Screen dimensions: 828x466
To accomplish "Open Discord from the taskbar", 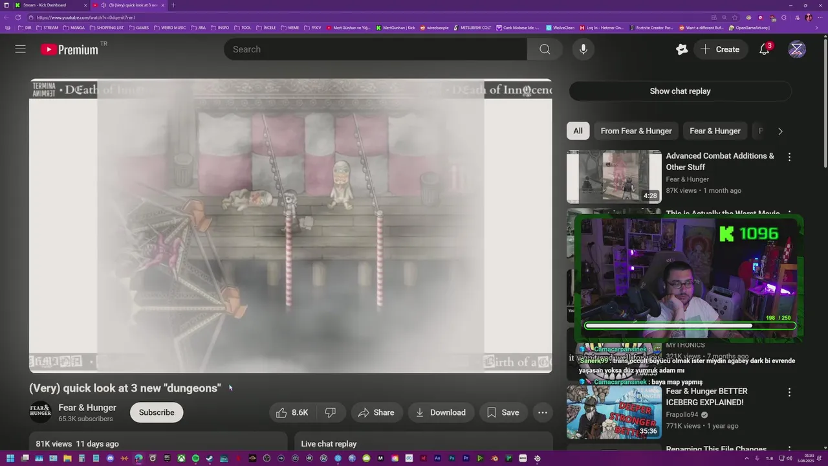I will [110, 458].
